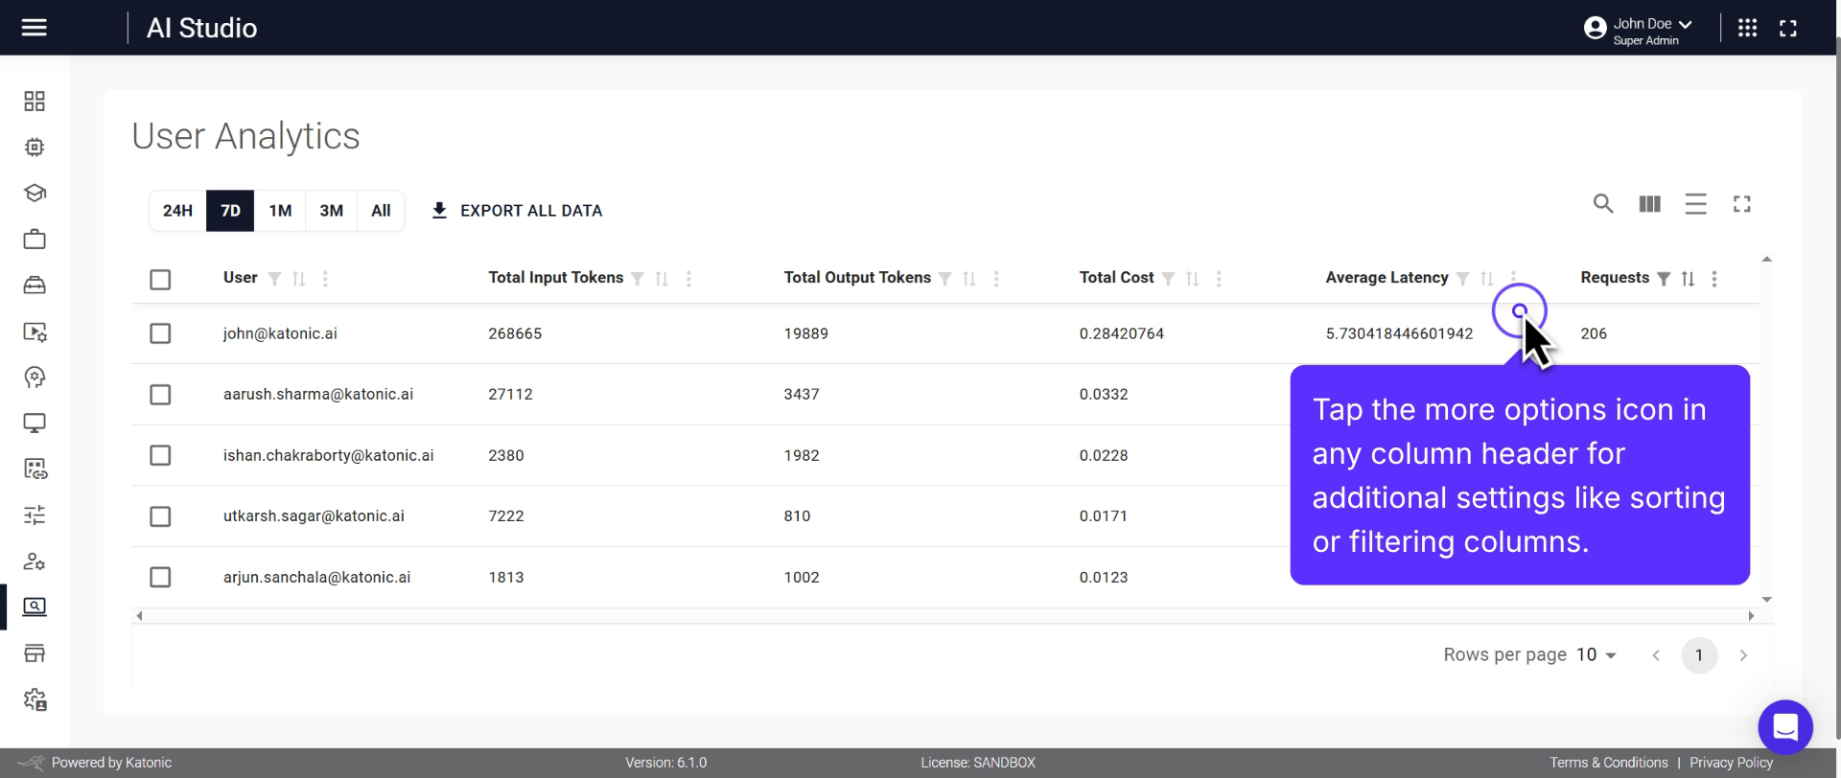Click the horizontal table scrollbar

pyautogui.click(x=944, y=616)
